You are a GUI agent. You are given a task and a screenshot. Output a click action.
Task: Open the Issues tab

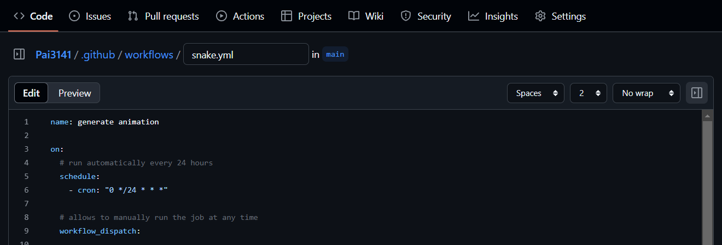tap(90, 16)
